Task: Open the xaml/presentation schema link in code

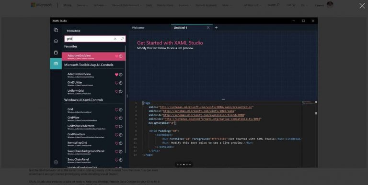Action: [x=206, y=107]
